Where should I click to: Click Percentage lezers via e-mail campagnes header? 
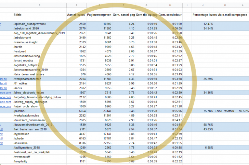[x=219, y=15]
